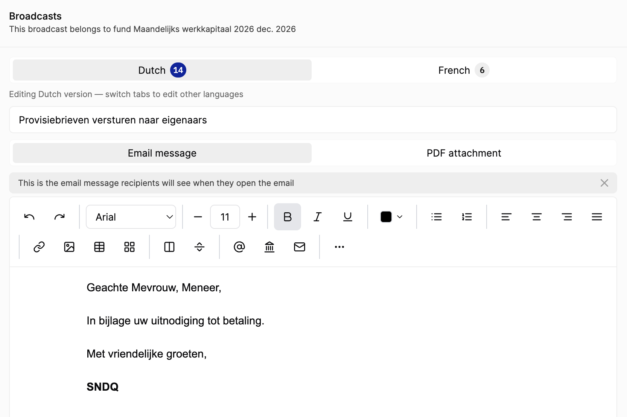The height and width of the screenshot is (417, 627).
Task: Insert a horizontal separator
Action: tap(199, 247)
